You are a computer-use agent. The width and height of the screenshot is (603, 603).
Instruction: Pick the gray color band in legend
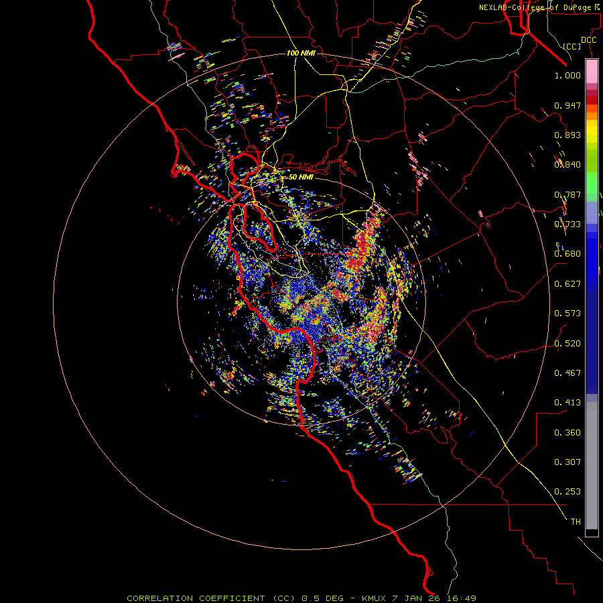(x=592, y=466)
